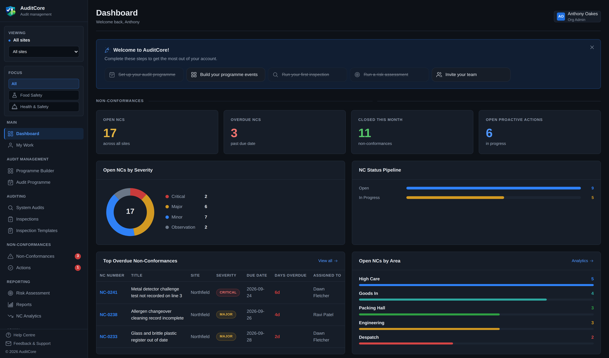Image resolution: width=609 pixels, height=358 pixels.
Task: Click the Closed This Month 11 card
Action: 412,132
